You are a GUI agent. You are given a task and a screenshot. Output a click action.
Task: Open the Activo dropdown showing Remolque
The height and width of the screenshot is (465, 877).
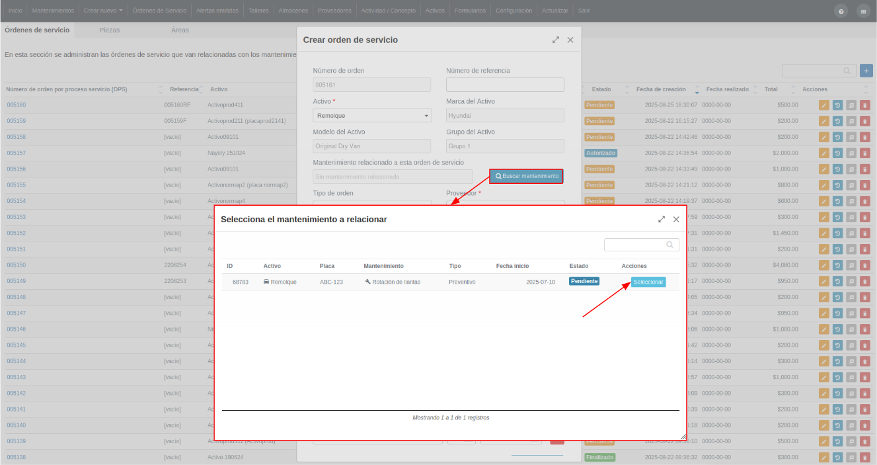(372, 115)
